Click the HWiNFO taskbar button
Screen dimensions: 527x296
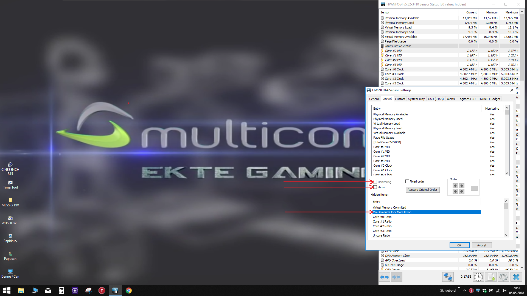[115, 291]
